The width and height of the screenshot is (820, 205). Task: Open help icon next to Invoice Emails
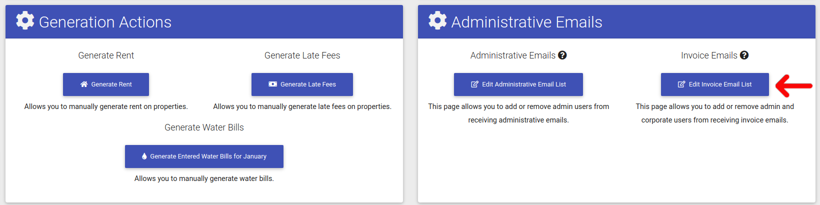click(744, 55)
